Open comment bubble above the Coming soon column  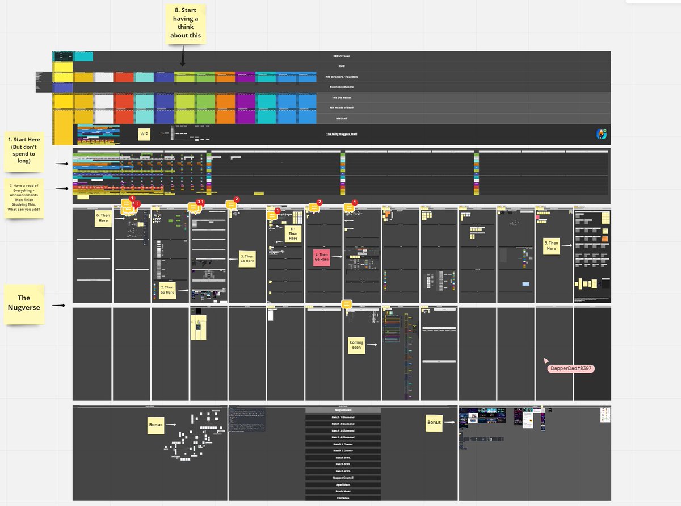[346, 304]
